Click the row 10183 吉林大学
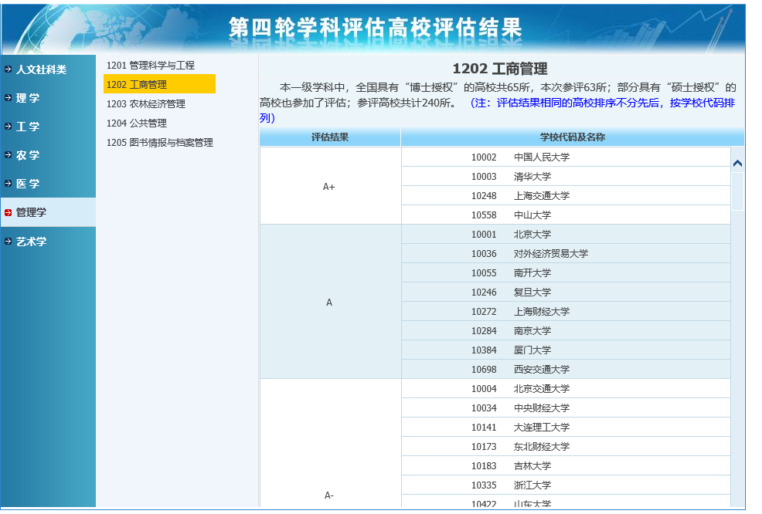Screen dimensions: 762x514 click(566, 466)
